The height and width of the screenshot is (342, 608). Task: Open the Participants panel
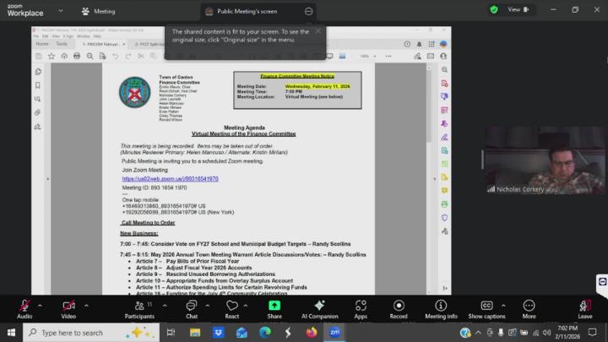point(138,306)
